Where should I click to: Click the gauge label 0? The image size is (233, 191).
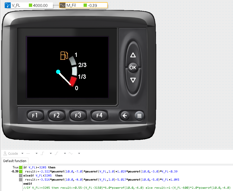pyautogui.click(x=76, y=88)
